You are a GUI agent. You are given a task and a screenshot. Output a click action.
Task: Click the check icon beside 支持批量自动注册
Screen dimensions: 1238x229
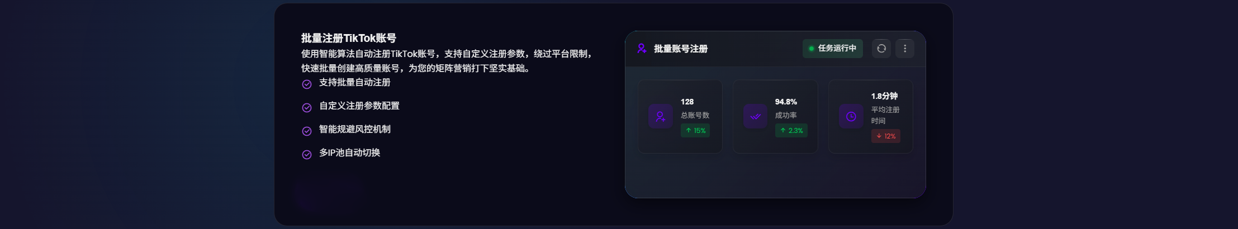307,84
